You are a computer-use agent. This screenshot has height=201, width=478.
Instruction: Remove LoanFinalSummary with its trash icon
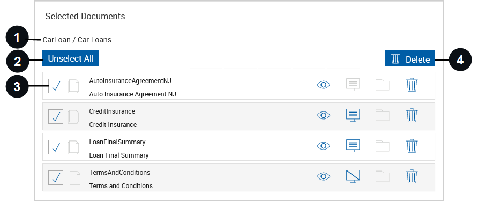click(x=412, y=145)
